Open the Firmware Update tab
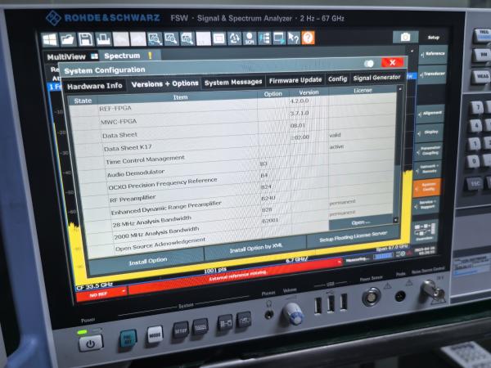 295,80
